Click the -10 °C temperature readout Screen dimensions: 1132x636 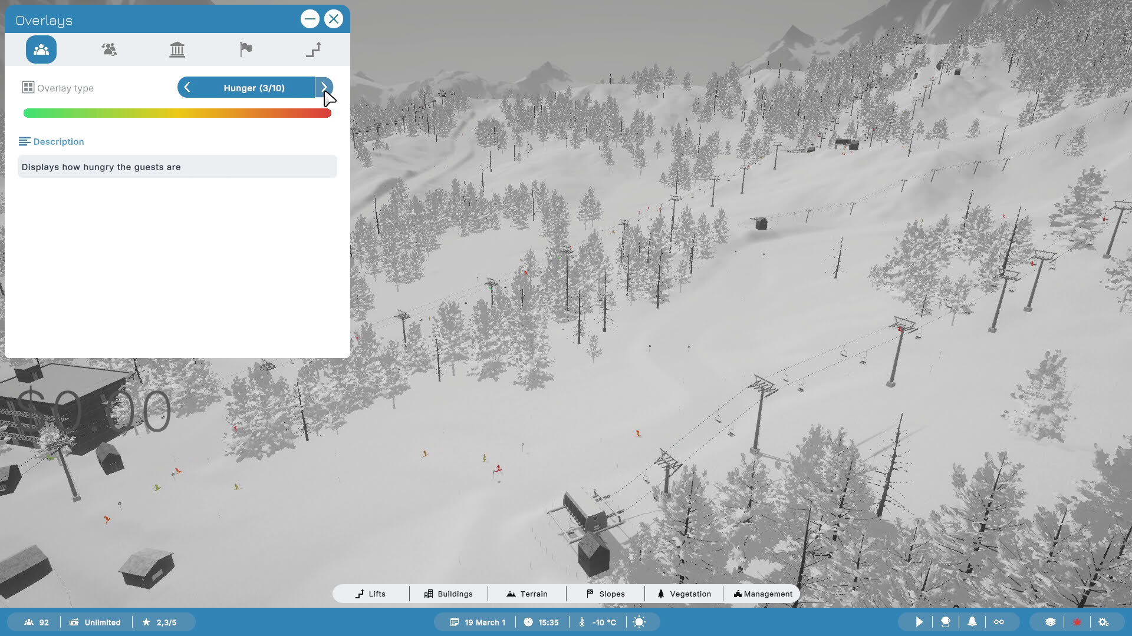(597, 622)
